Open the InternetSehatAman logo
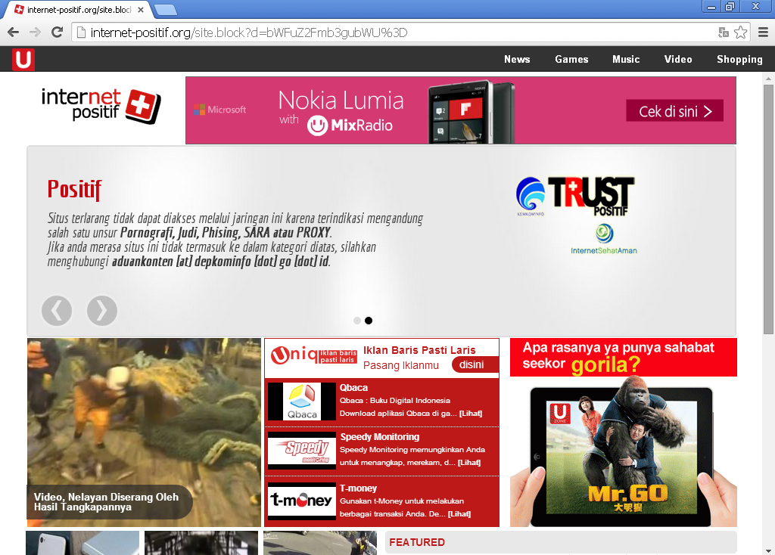Image resolution: width=775 pixels, height=555 pixels. (x=603, y=240)
